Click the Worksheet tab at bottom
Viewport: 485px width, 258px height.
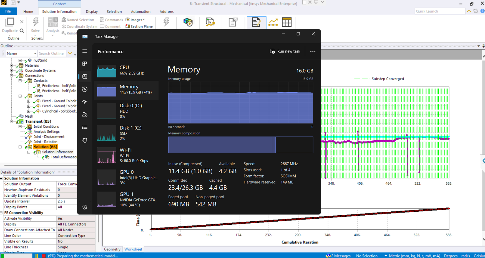133,249
